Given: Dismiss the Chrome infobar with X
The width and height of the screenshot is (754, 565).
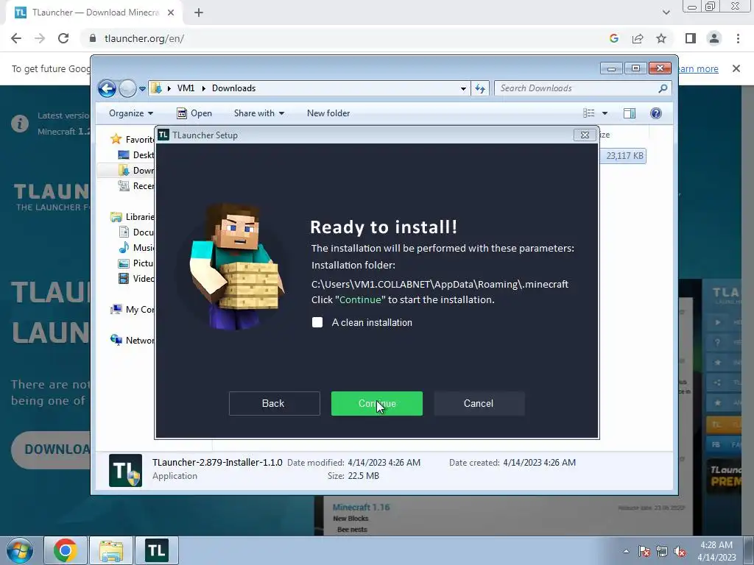Looking at the screenshot, I should click(736, 68).
